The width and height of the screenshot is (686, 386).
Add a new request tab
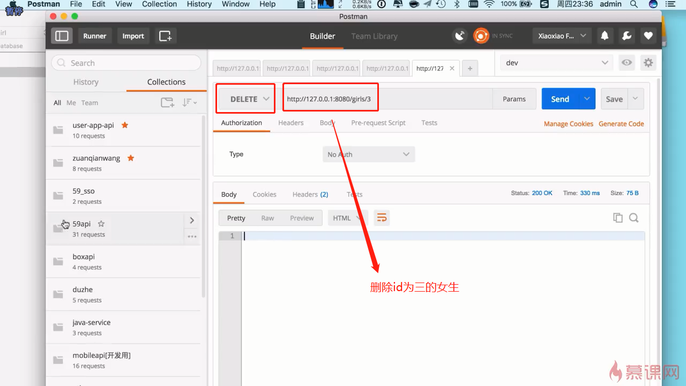(x=470, y=69)
